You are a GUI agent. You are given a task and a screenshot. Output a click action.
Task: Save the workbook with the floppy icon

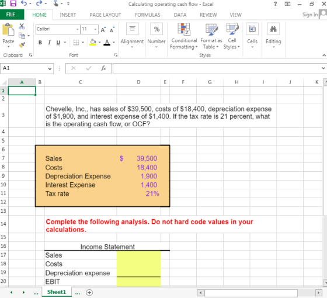[13, 4]
